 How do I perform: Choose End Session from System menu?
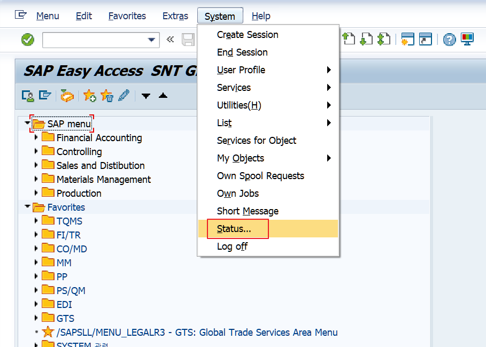268,52
